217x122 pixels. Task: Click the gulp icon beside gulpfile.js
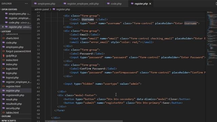coord(4,56)
